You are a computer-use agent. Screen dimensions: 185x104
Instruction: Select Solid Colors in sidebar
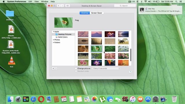[63, 37]
